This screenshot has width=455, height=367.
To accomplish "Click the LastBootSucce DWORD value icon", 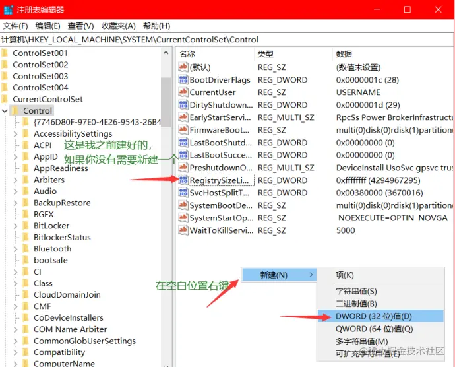I will click(183, 155).
